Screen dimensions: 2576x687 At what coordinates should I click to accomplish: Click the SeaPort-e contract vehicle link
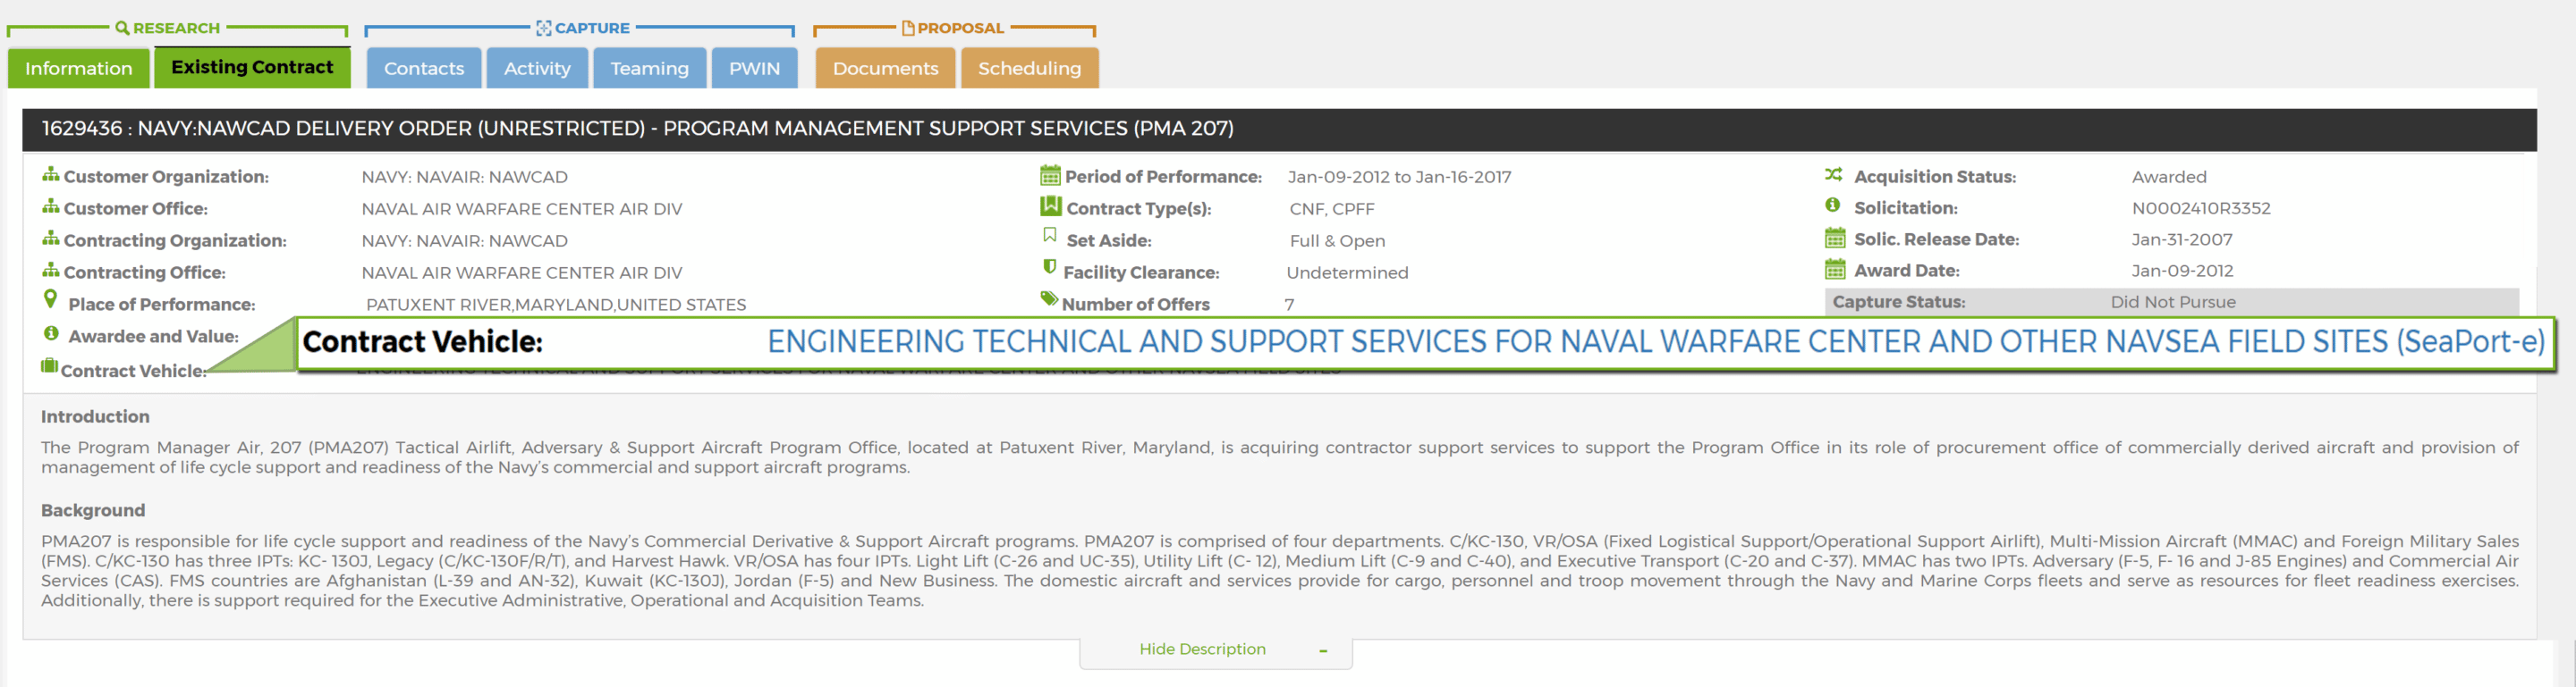click(1655, 342)
